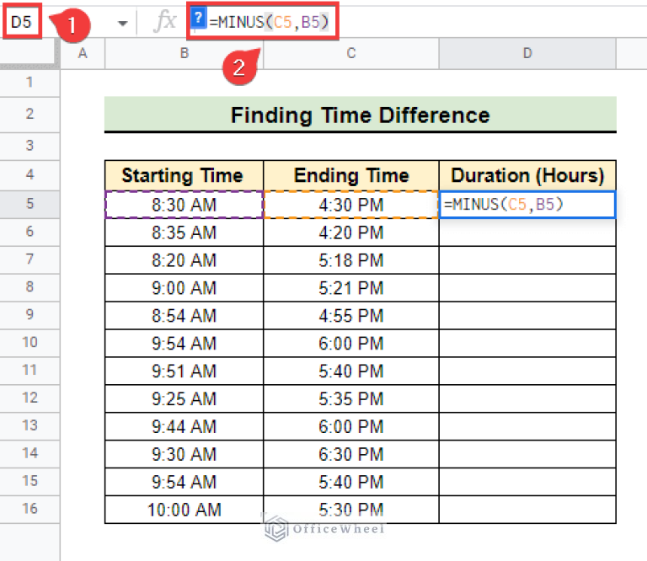
Task: Select the row 16 header
Action: (x=29, y=509)
